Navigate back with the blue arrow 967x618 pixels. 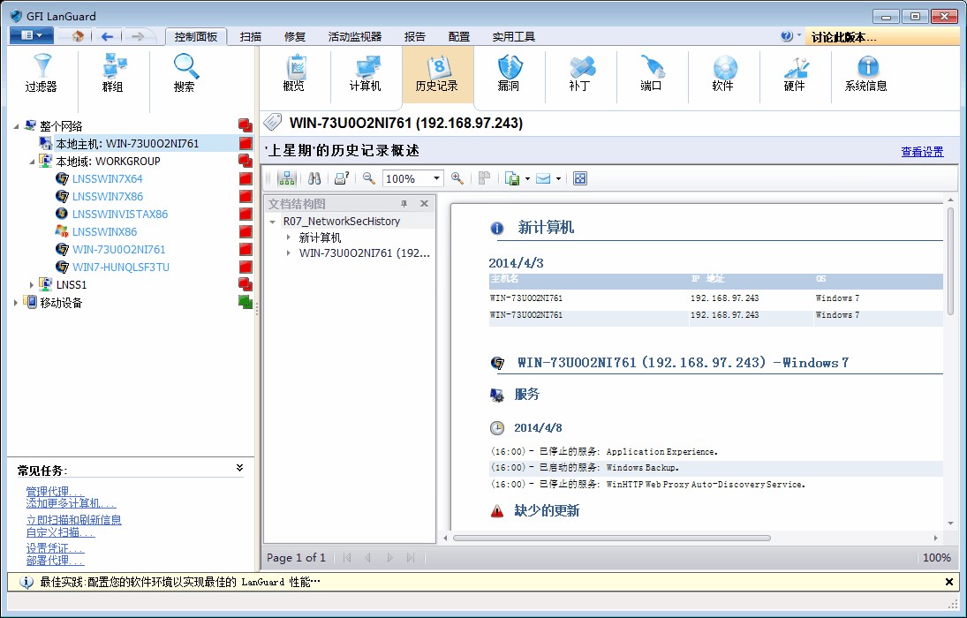pyautogui.click(x=108, y=36)
